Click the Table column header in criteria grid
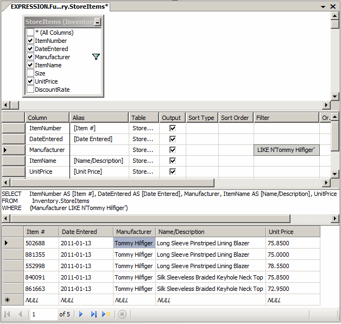 144,118
